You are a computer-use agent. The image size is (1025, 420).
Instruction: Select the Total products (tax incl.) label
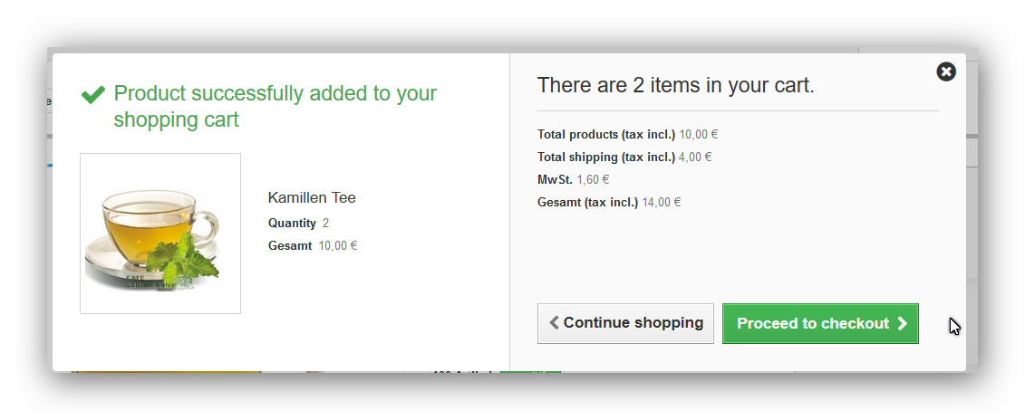(x=606, y=135)
